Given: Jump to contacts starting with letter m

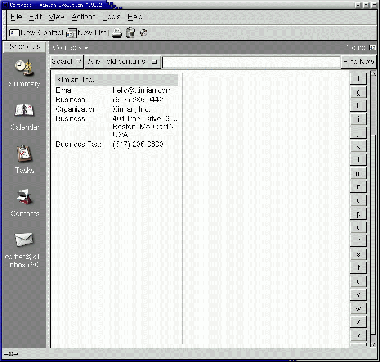Looking at the screenshot, I should click(358, 173).
